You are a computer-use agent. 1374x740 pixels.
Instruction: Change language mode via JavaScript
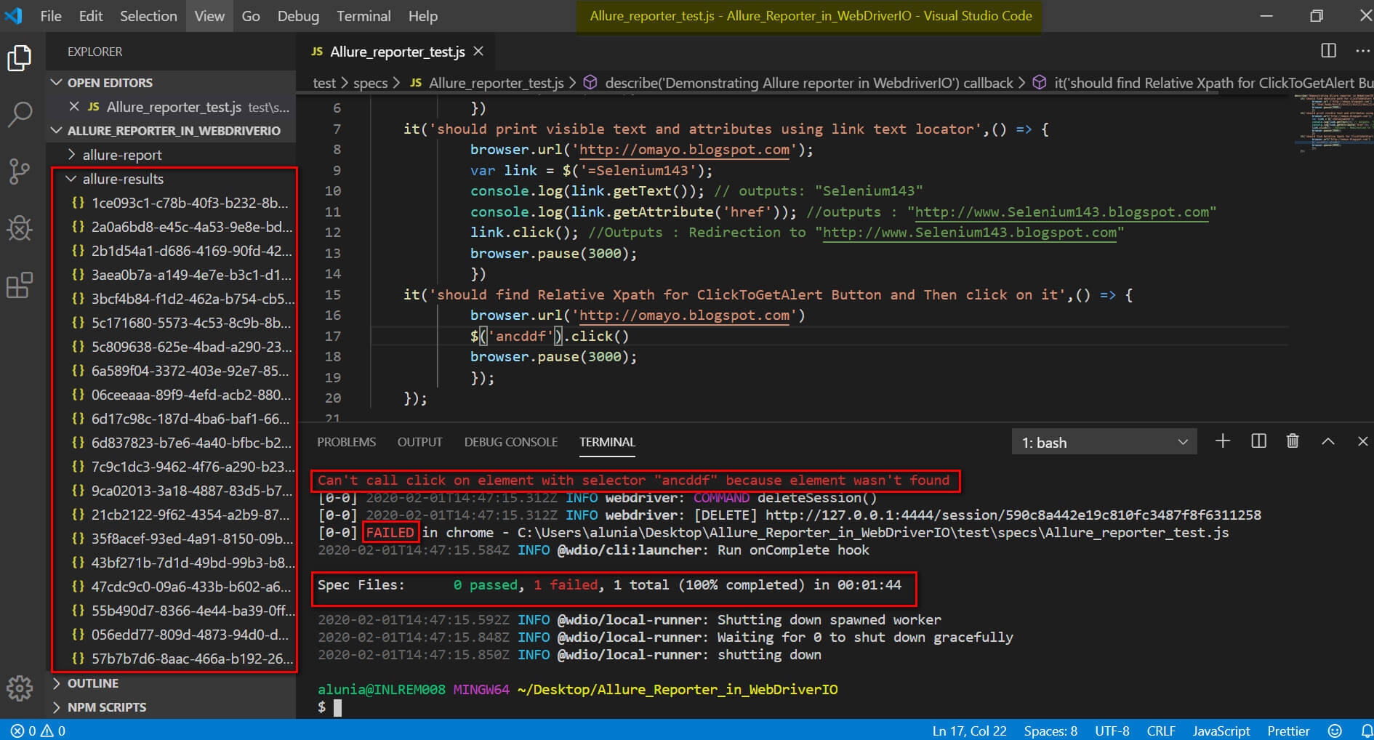click(x=1221, y=731)
